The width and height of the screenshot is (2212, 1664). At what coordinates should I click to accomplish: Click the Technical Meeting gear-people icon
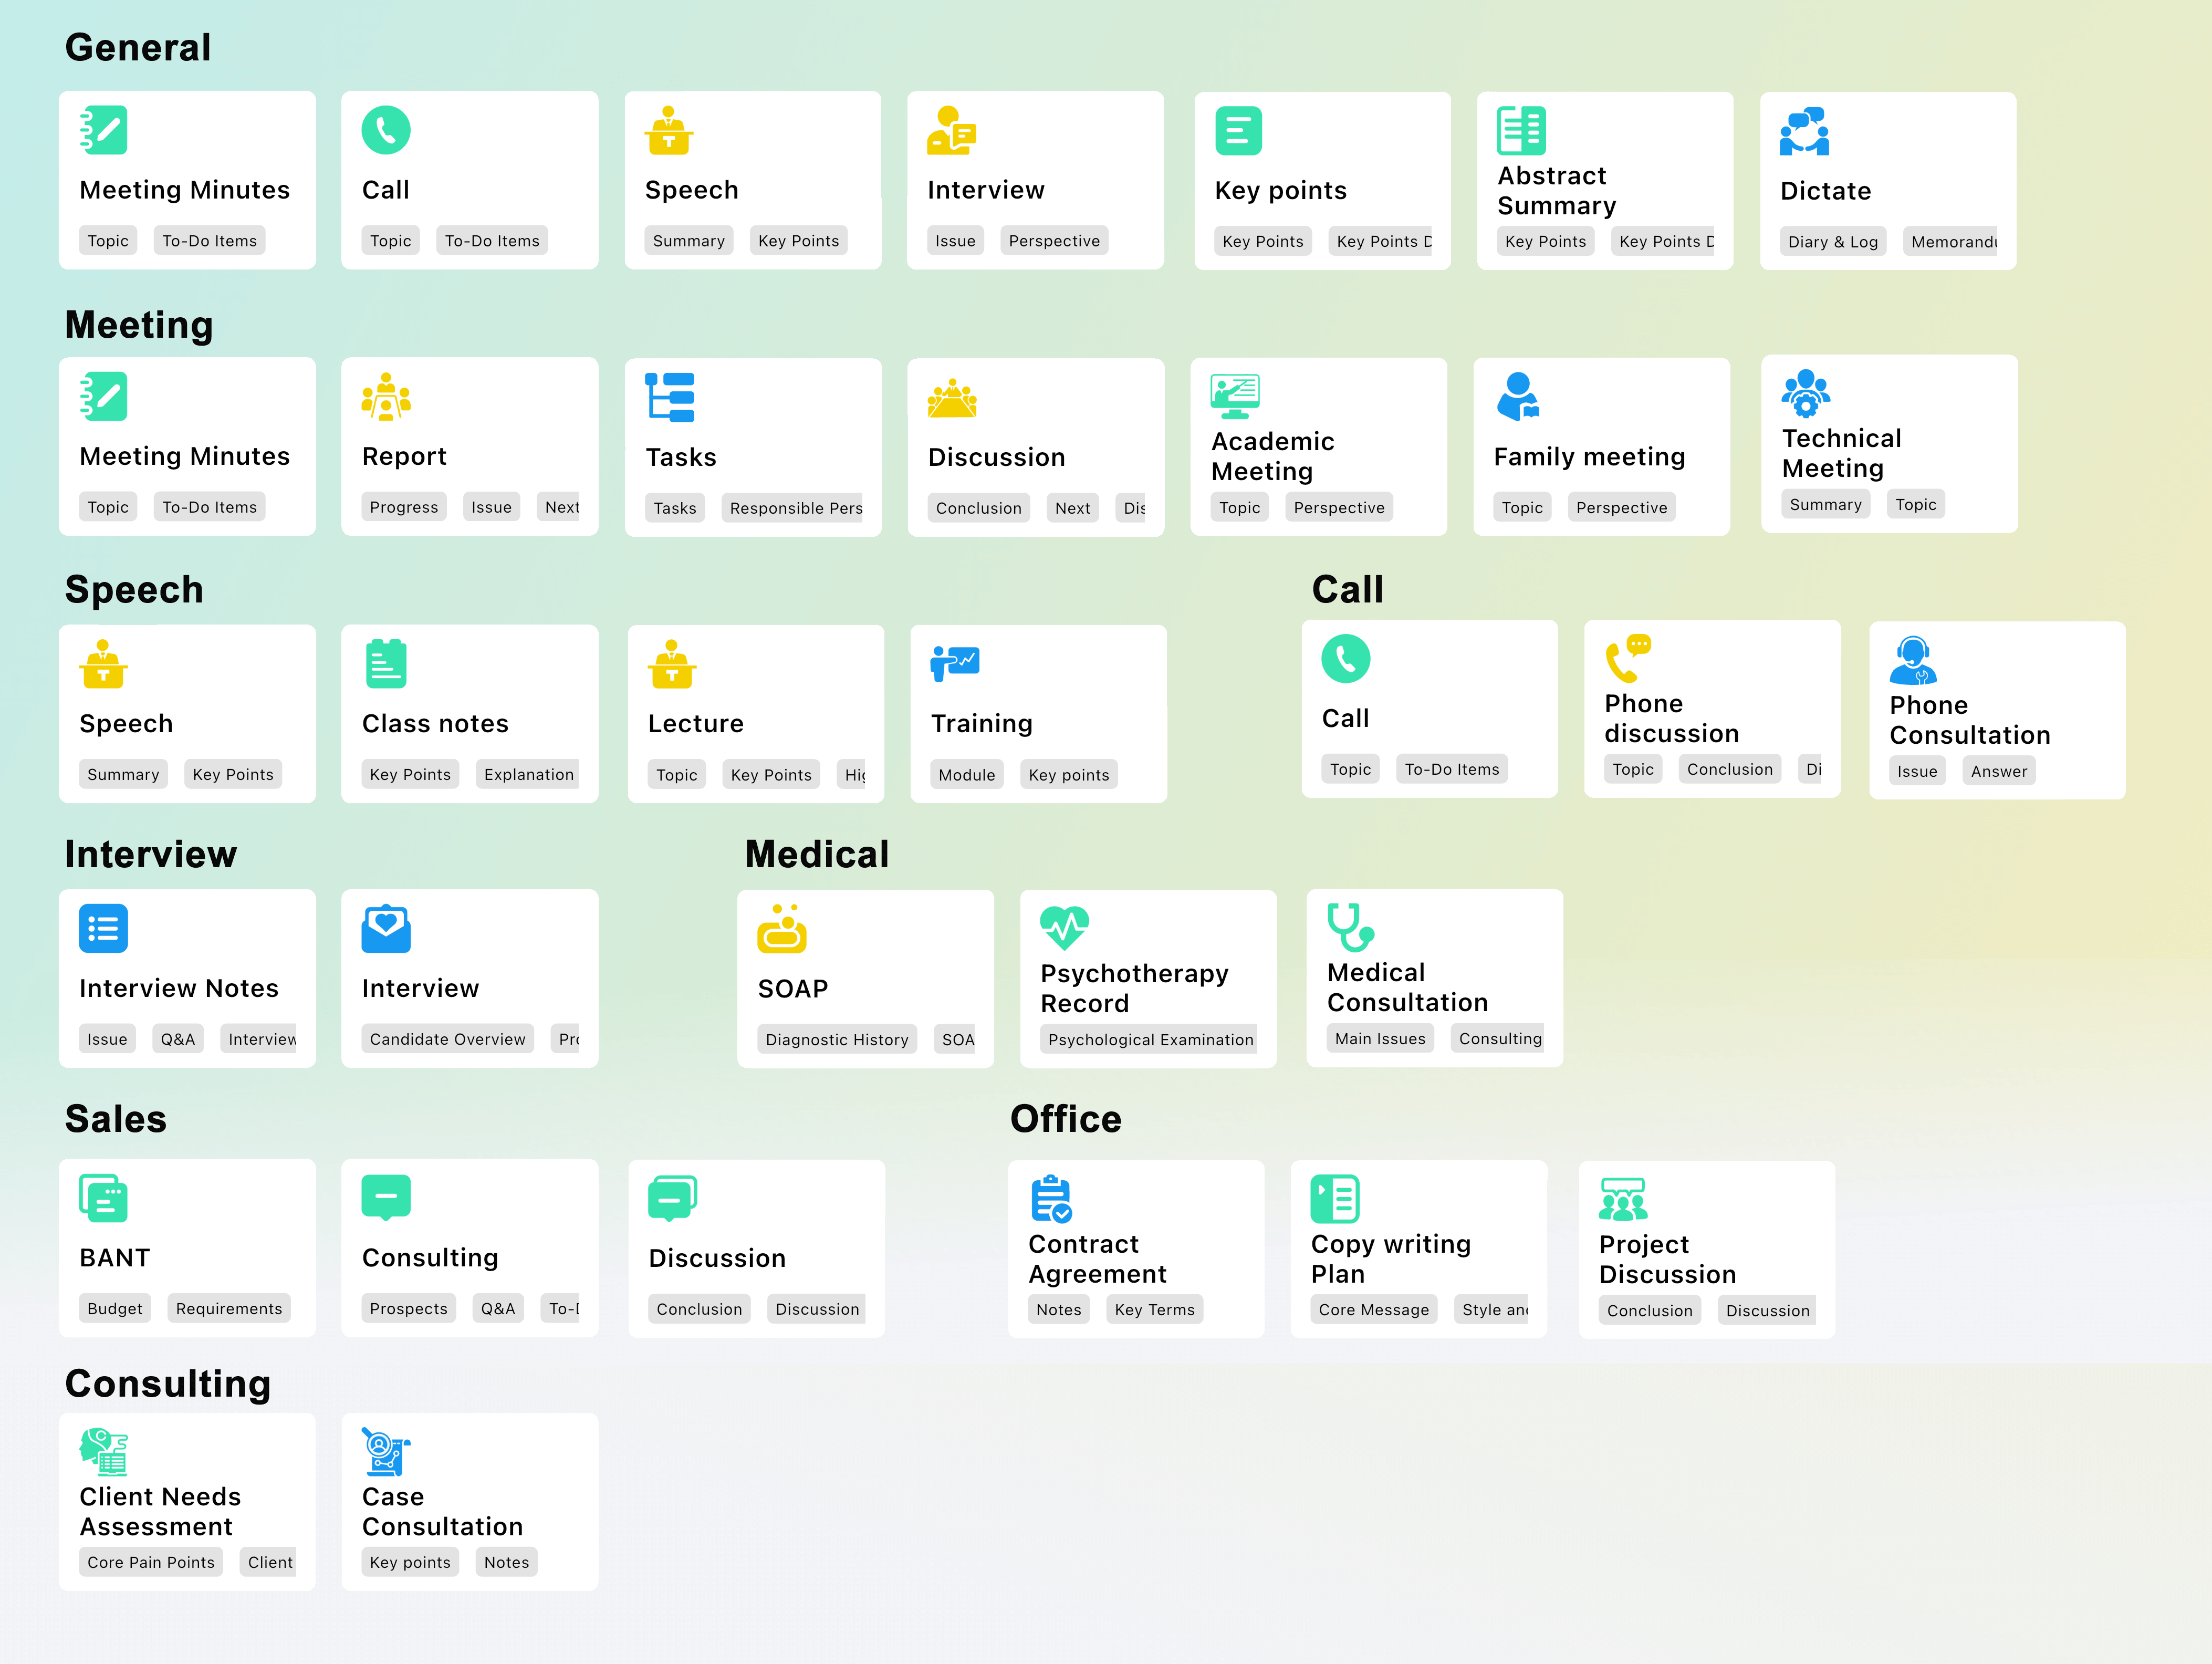point(1805,394)
